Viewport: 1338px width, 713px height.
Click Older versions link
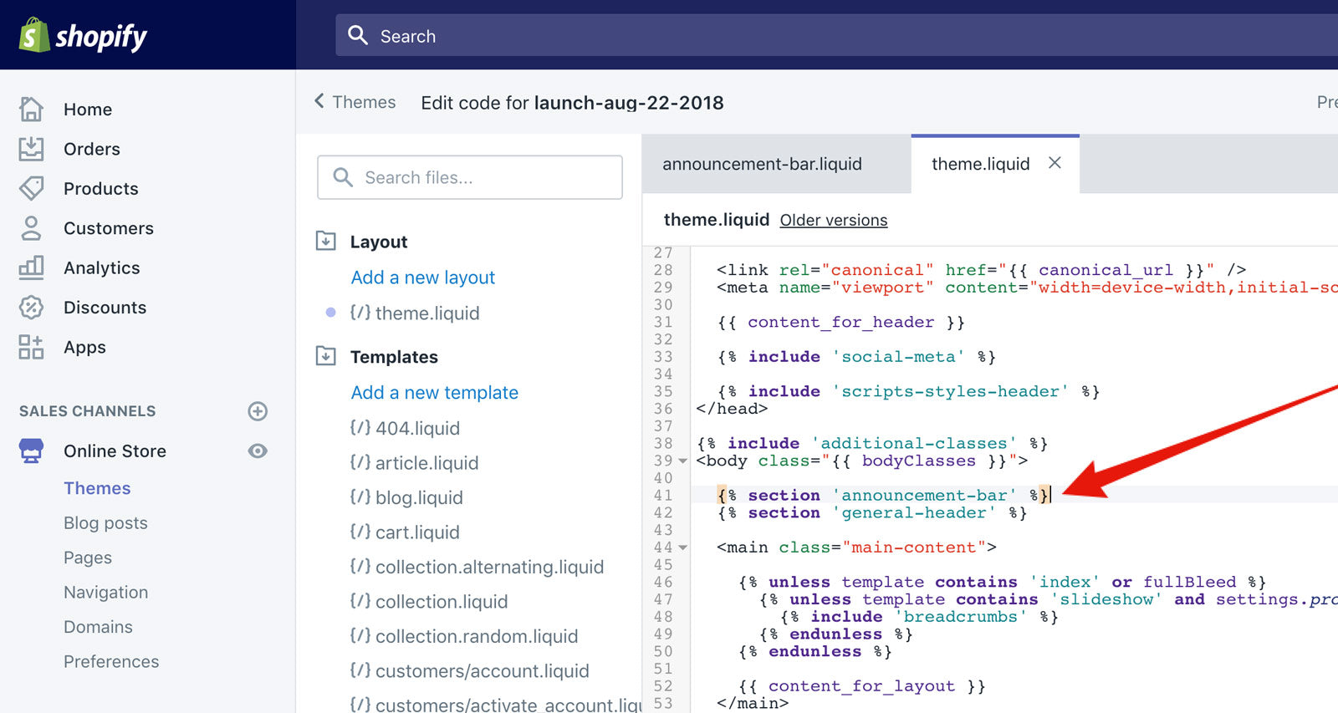click(834, 220)
